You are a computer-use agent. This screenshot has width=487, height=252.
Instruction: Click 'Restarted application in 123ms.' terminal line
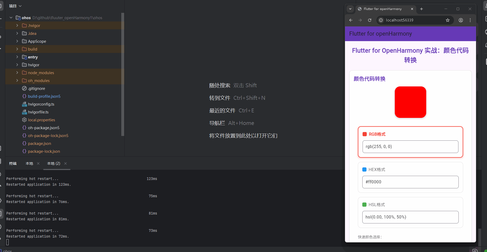coord(39,185)
